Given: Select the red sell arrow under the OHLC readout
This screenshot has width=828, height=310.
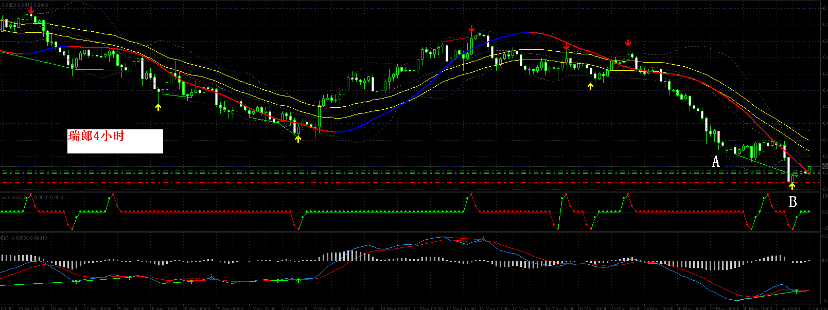Looking at the screenshot, I should coord(32,11).
